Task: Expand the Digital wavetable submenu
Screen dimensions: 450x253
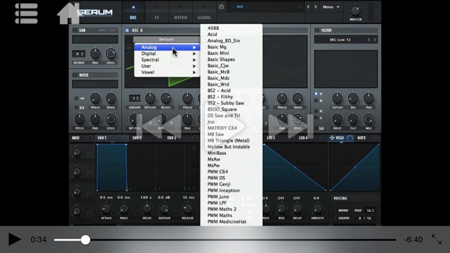Action: coord(167,53)
